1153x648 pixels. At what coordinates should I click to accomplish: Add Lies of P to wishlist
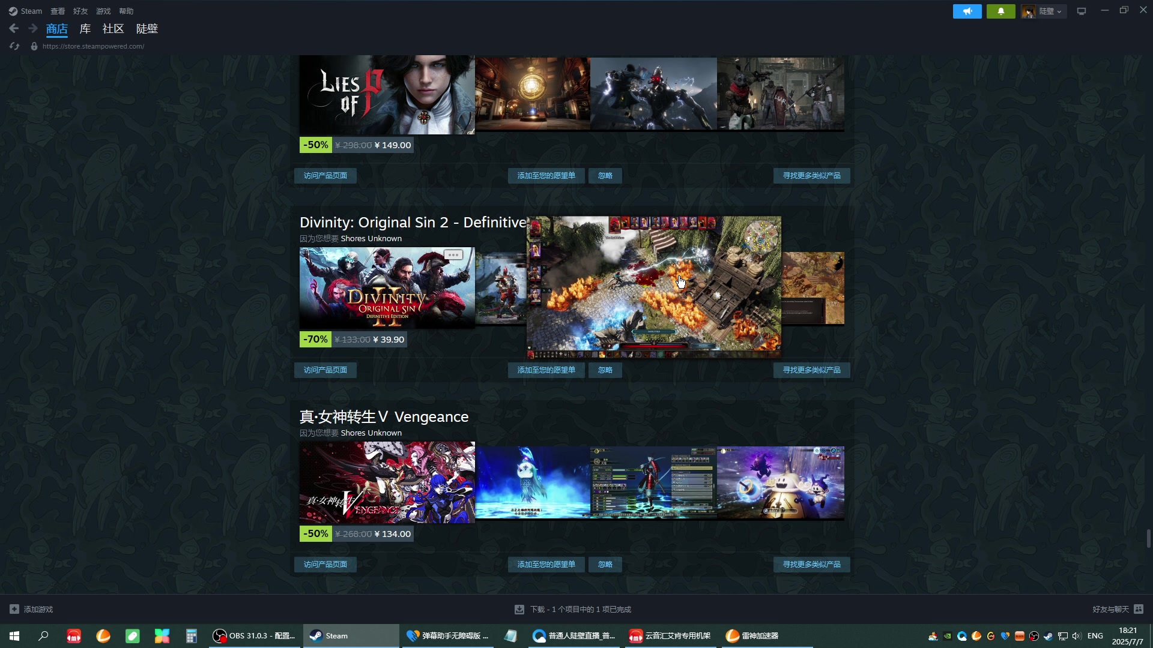tap(546, 176)
